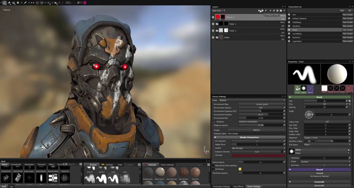Click the stencil icon in Properties panel
This screenshot has width=354, height=188.
click(310, 90)
